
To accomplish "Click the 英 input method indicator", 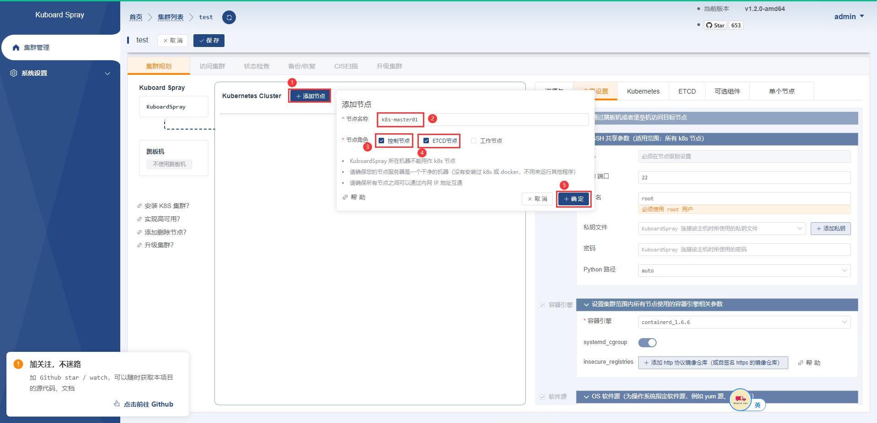I will coord(758,405).
